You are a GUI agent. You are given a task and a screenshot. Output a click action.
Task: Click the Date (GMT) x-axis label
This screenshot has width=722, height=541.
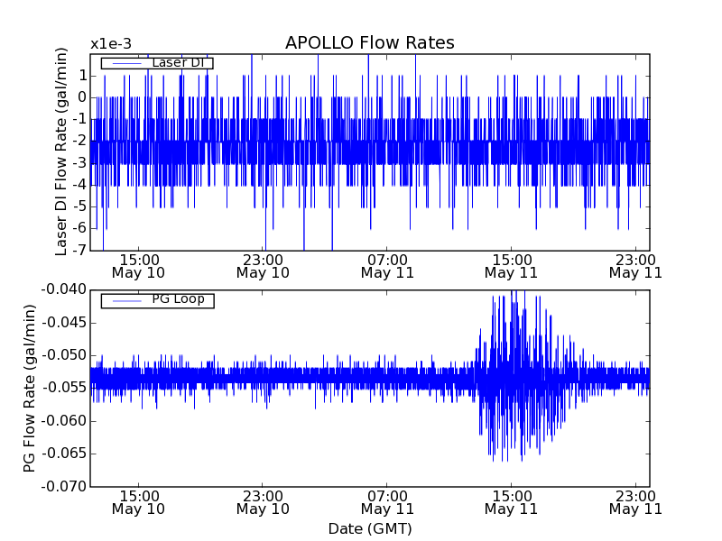(369, 528)
